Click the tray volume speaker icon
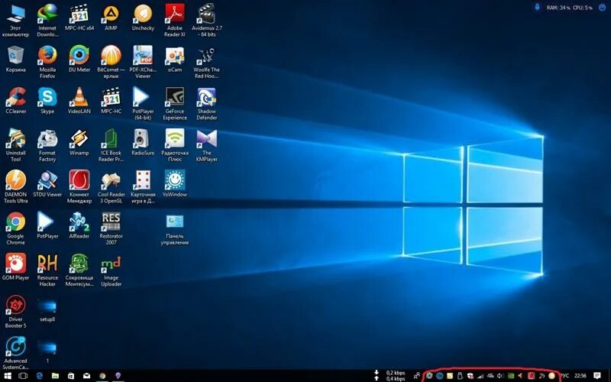Screen dimensions: 611x382 tap(500, 376)
